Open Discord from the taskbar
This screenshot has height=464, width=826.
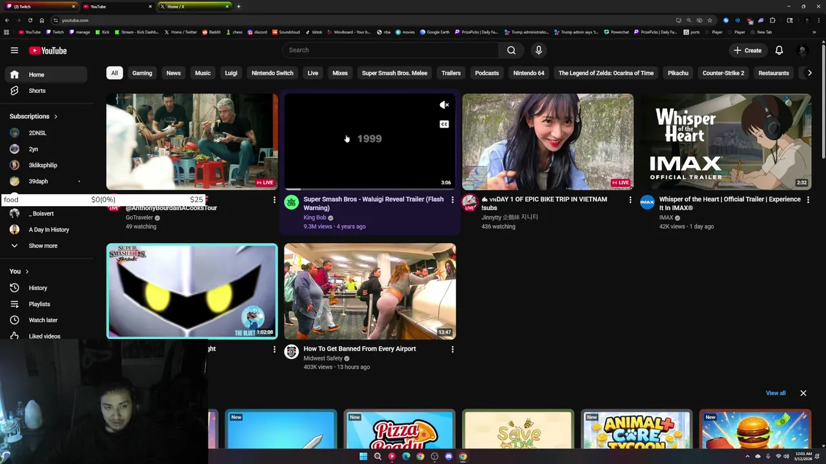coord(448,456)
